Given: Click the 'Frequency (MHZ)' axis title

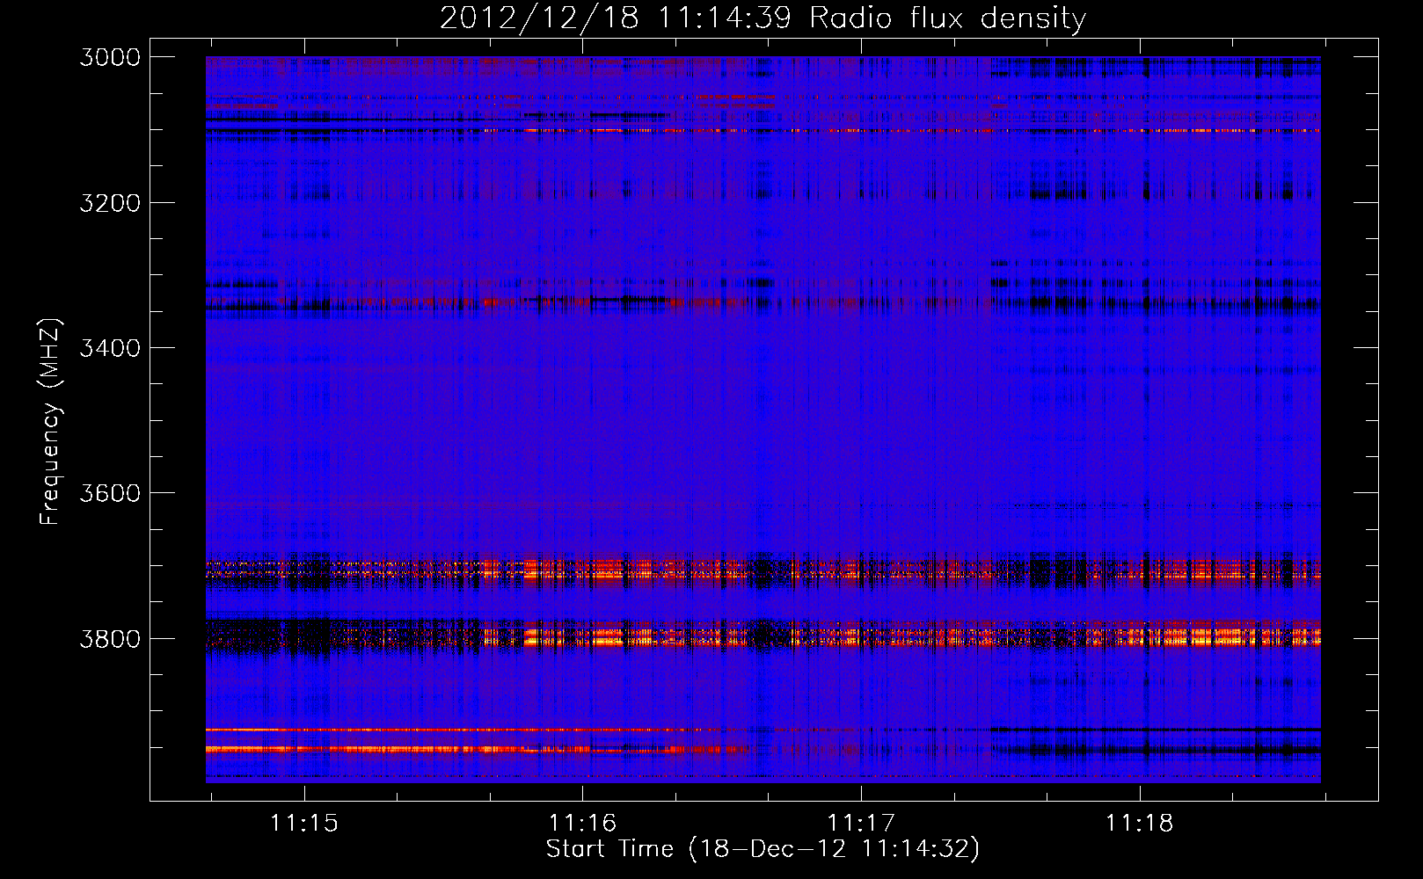Looking at the screenshot, I should 51,422.
